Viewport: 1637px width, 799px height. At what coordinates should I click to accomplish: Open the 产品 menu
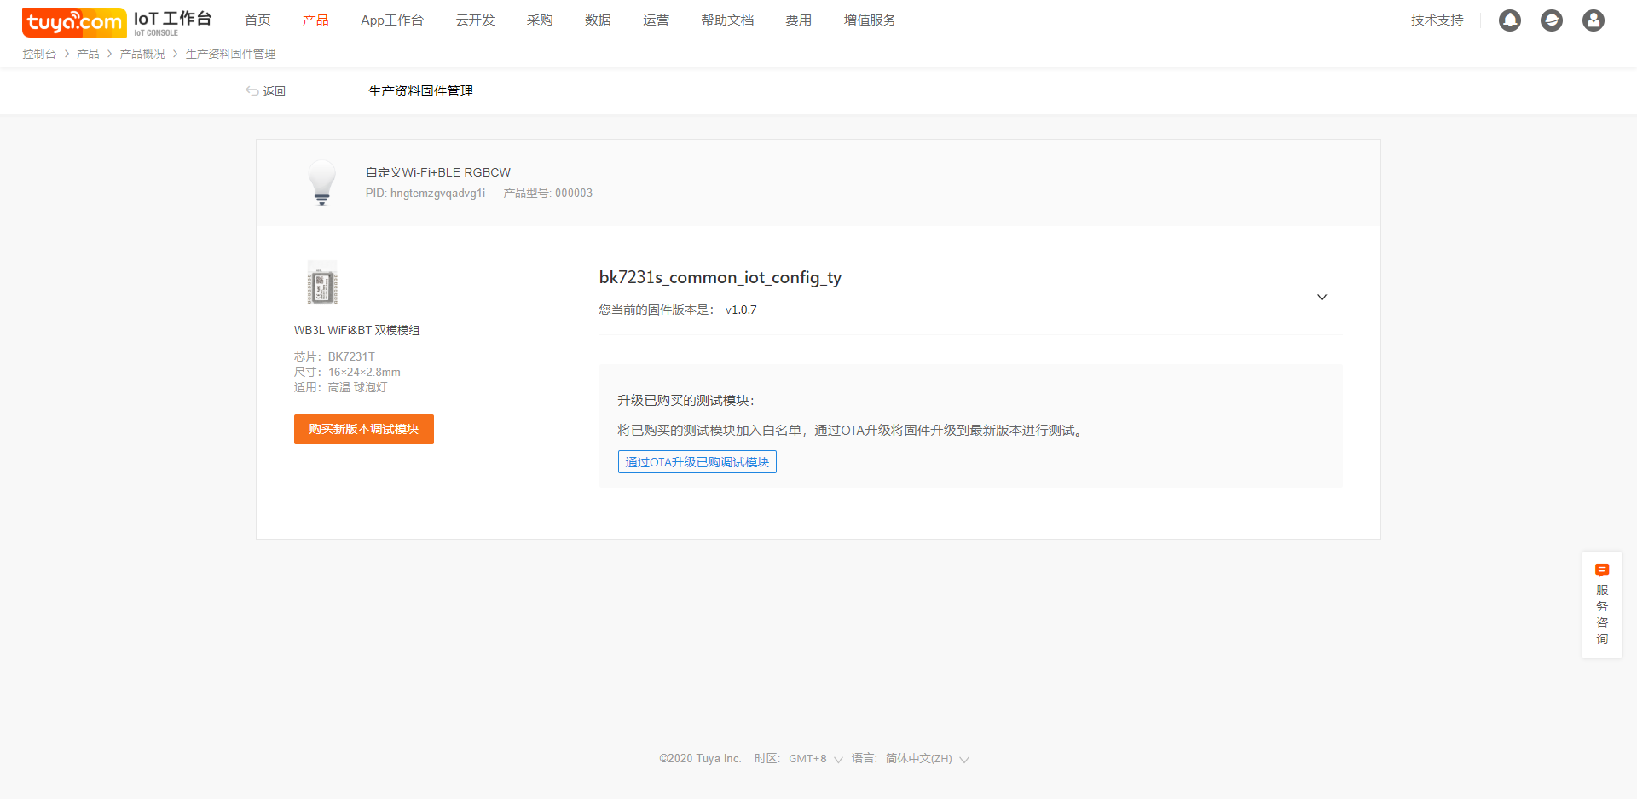point(315,20)
